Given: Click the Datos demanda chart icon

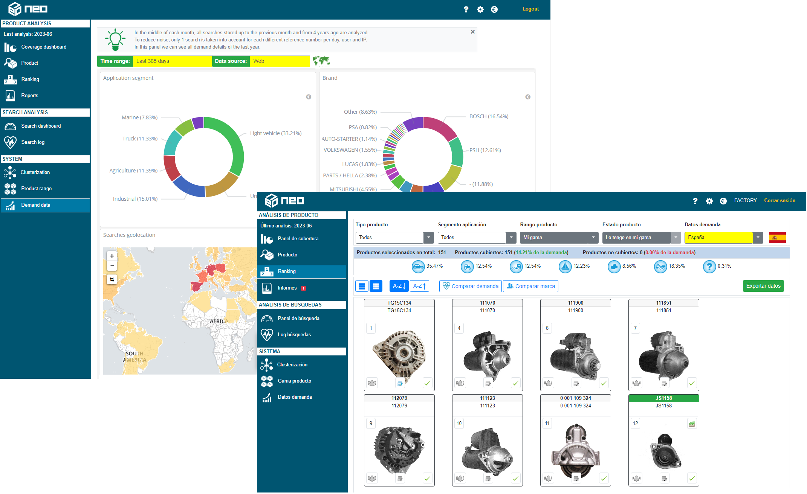Looking at the screenshot, I should point(267,398).
